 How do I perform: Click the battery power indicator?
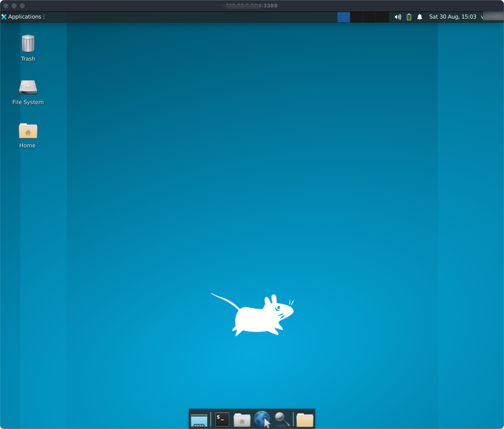409,17
